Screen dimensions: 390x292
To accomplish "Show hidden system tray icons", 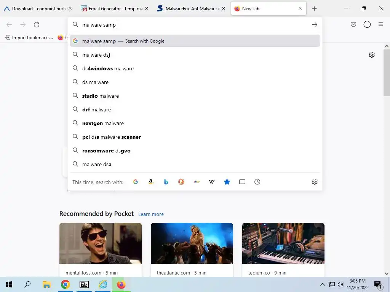I will (322, 284).
